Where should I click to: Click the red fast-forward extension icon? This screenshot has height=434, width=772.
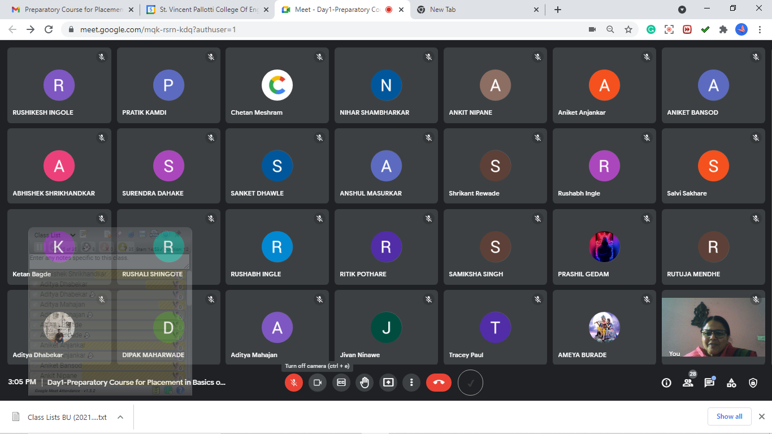687,29
